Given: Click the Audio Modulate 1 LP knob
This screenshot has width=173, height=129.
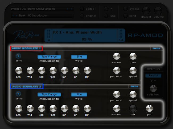Looking at the screenshot, I should pyautogui.click(x=76, y=70).
